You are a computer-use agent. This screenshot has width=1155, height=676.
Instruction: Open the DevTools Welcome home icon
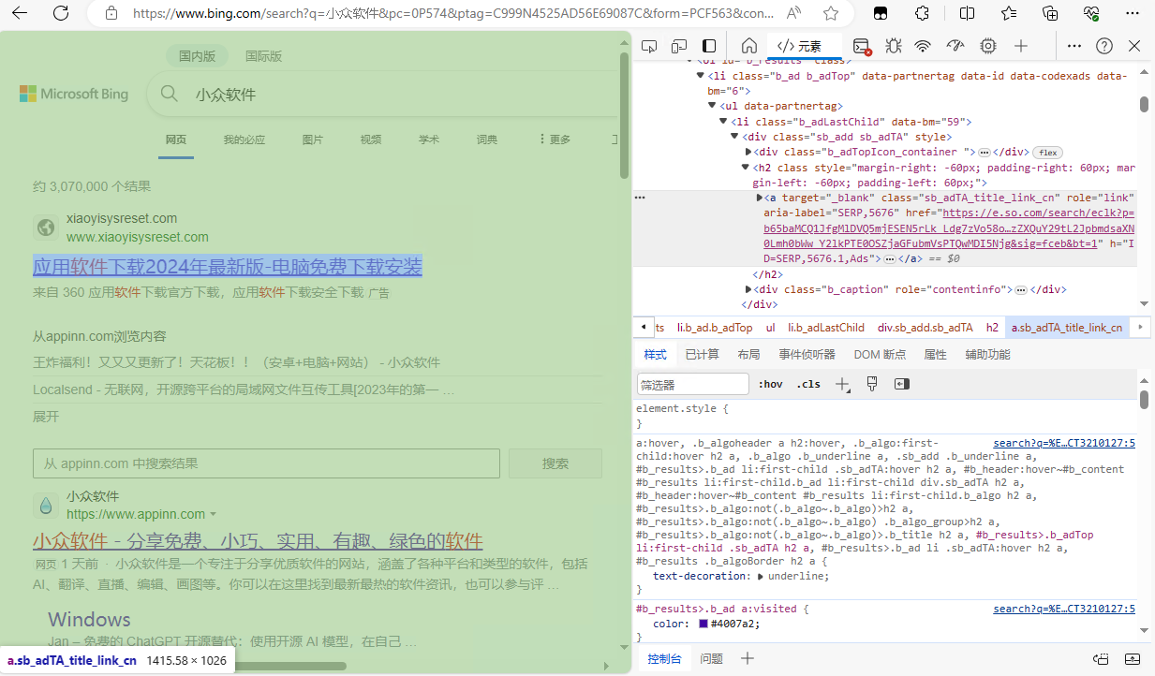(748, 46)
